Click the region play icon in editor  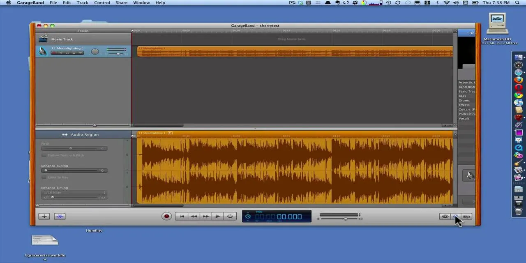(x=170, y=133)
